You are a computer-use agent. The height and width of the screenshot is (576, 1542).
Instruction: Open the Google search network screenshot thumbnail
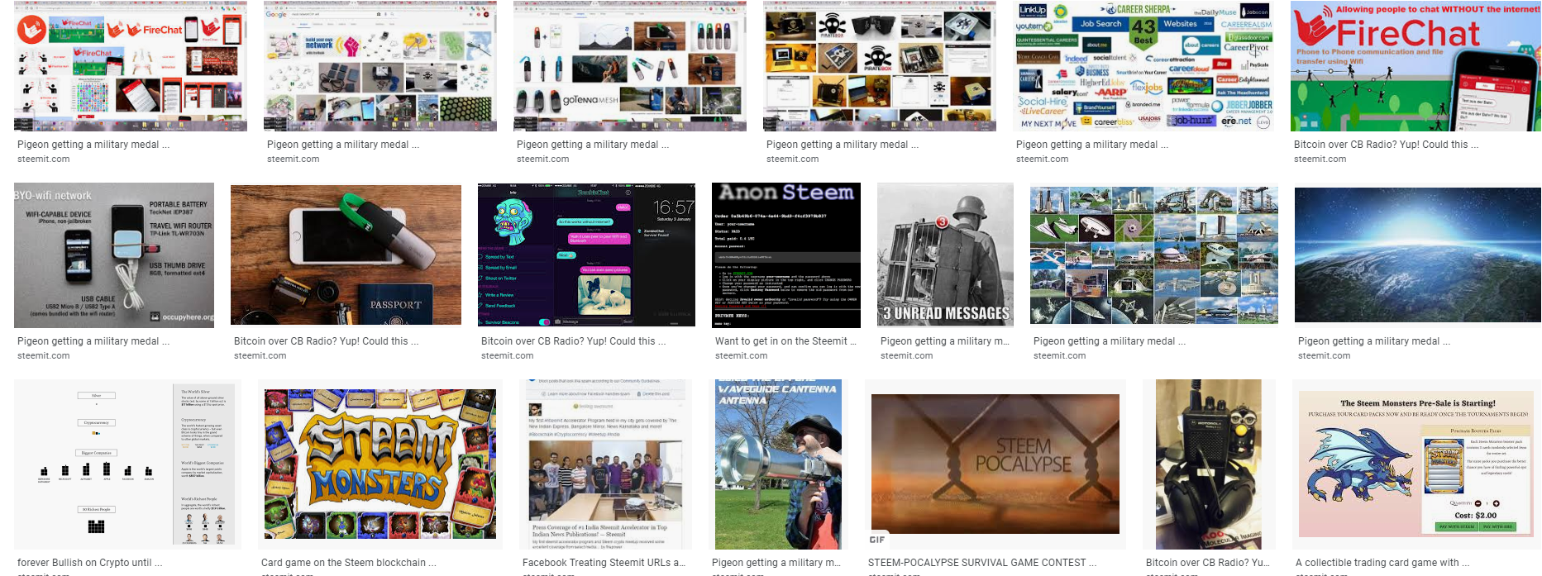(x=380, y=66)
